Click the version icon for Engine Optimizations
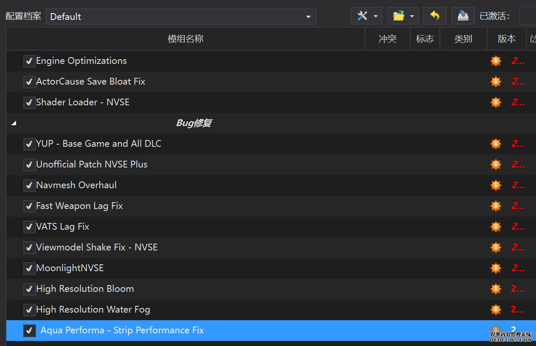 pyautogui.click(x=495, y=61)
